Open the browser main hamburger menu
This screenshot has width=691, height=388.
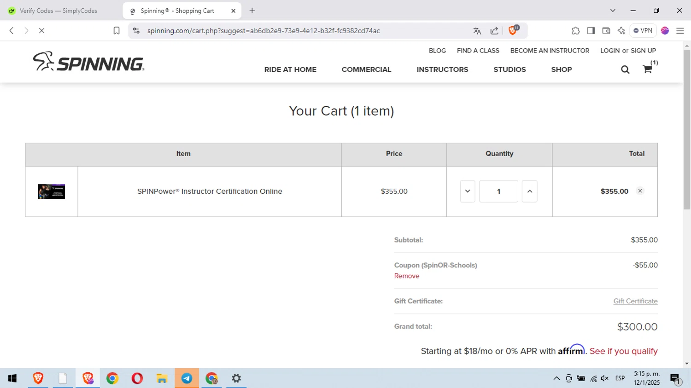point(680,30)
